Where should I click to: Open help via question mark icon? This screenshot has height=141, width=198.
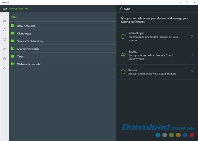[x=4, y=40]
